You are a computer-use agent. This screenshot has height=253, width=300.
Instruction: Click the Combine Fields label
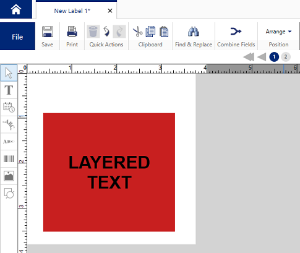pyautogui.click(x=236, y=45)
